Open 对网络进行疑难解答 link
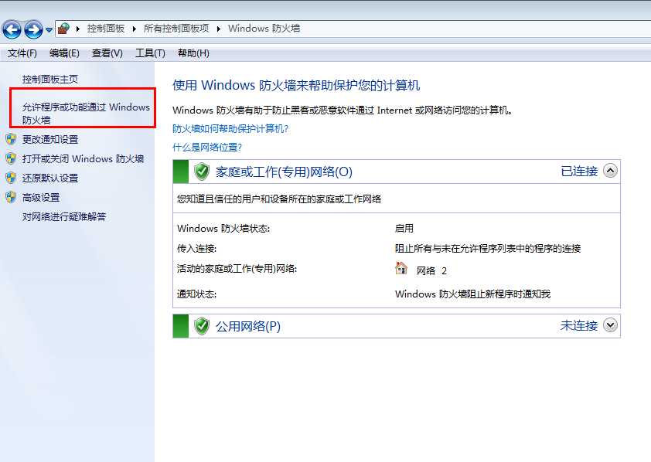The width and height of the screenshot is (651, 462). point(64,216)
